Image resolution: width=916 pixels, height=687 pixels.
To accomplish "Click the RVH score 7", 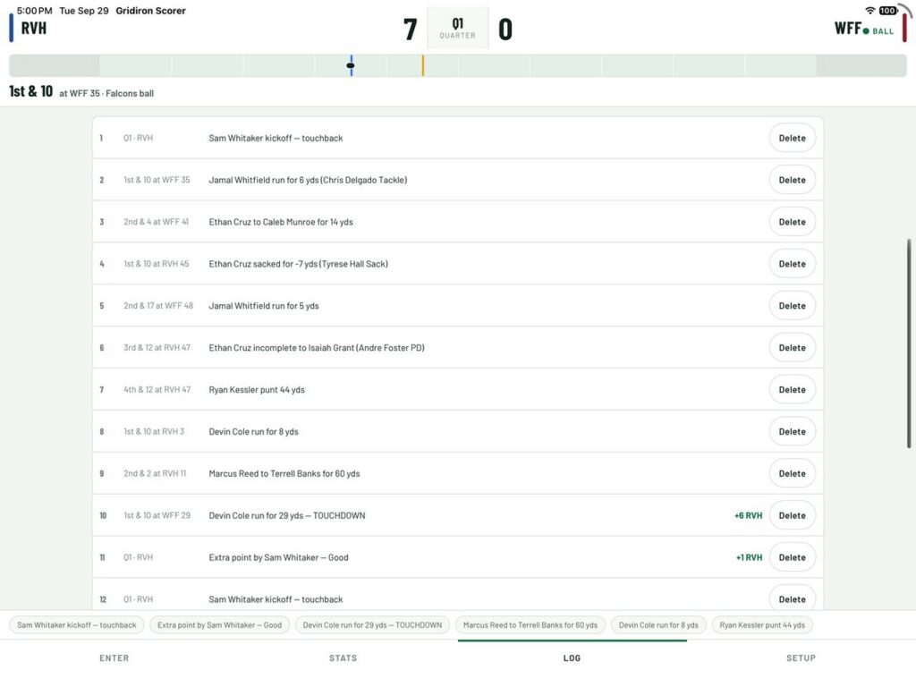I will (x=410, y=30).
